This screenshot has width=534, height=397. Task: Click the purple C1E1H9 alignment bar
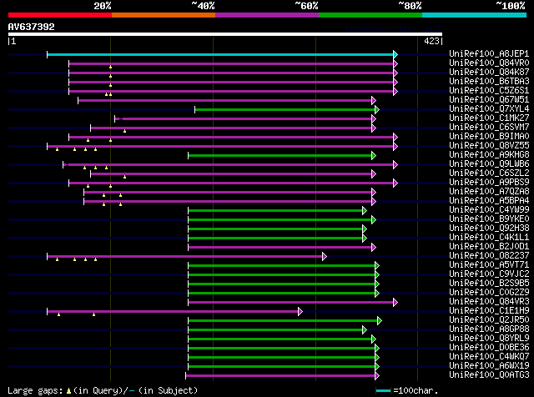[173, 312]
